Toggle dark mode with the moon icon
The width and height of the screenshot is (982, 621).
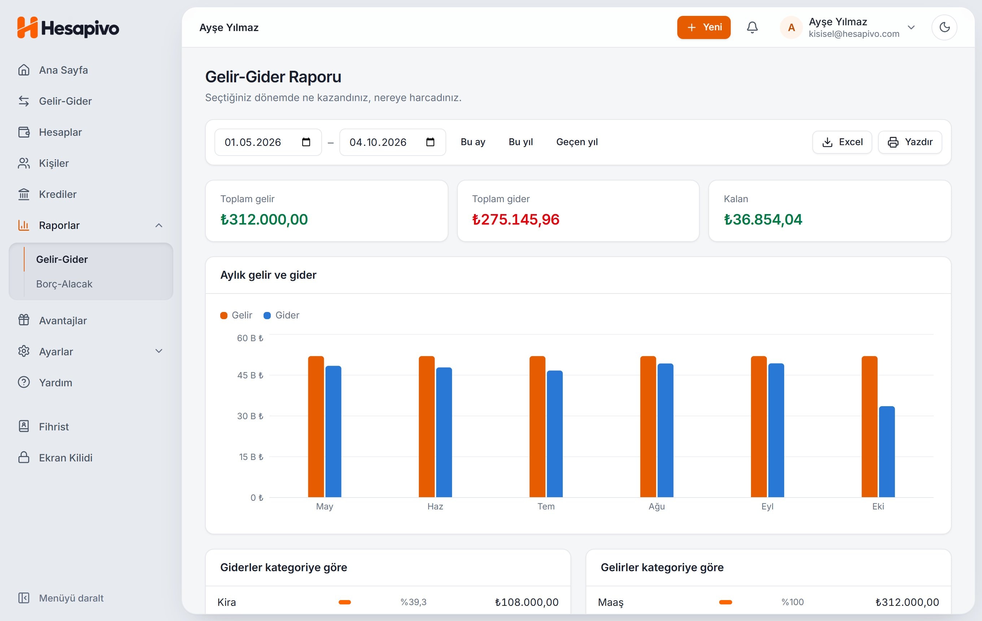point(944,27)
